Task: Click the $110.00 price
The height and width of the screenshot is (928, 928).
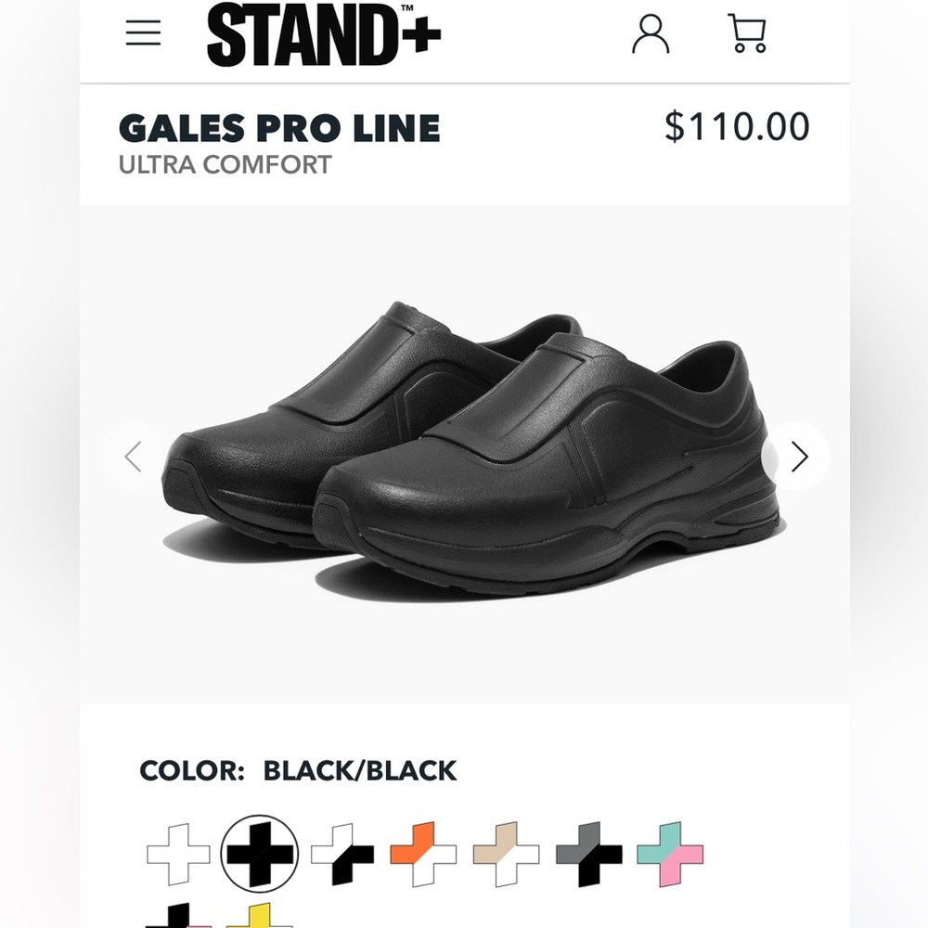Action: coord(738,127)
